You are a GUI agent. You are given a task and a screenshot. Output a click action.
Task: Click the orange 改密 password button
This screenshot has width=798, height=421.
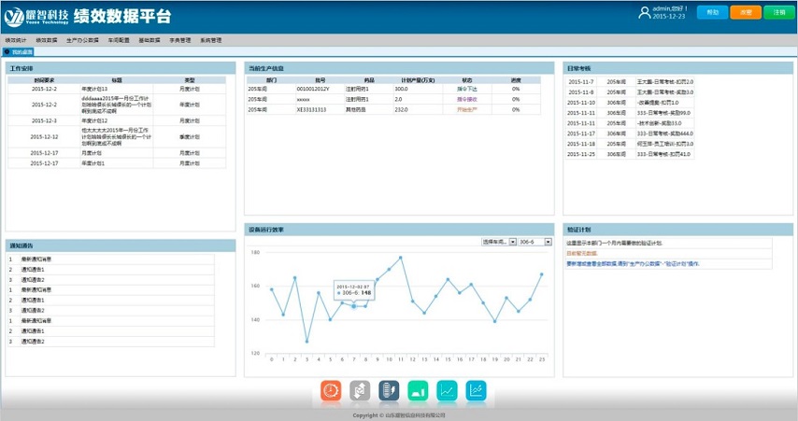(x=745, y=13)
